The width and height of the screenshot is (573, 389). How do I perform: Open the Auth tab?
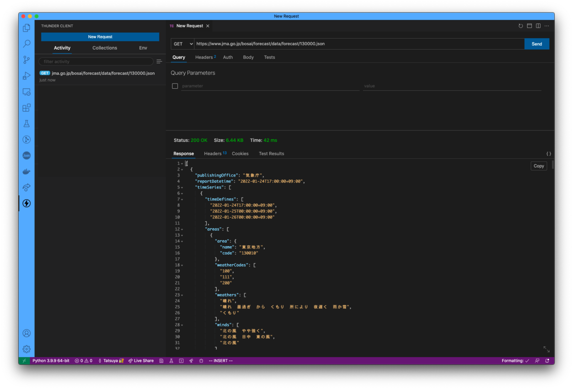coord(228,57)
